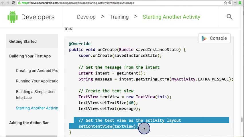Bookmark this page with star icon
The width and height of the screenshot is (244, 137).
225,3
